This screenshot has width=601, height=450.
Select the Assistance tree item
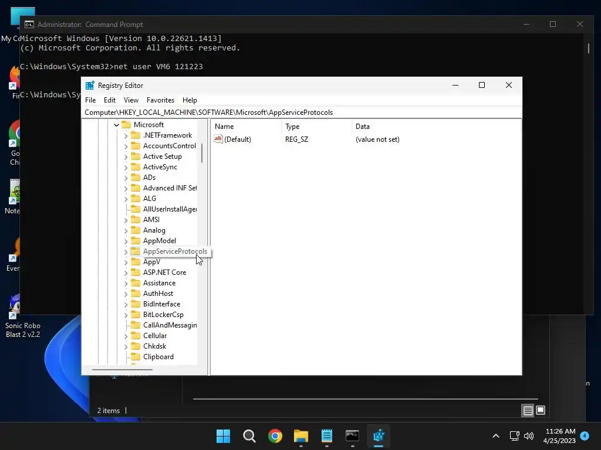(159, 283)
